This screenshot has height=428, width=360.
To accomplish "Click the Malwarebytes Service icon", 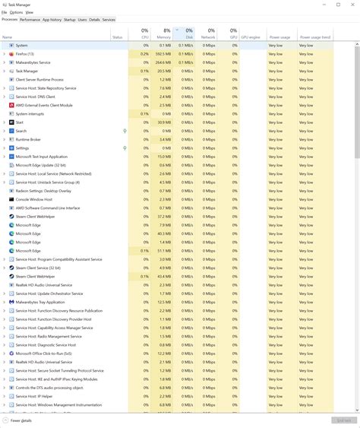I will tap(11, 62).
